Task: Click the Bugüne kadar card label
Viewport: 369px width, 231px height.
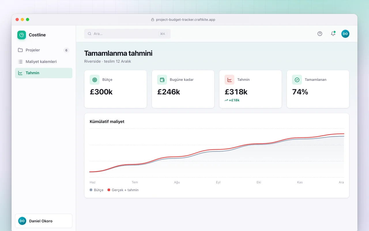Action: pos(182,80)
